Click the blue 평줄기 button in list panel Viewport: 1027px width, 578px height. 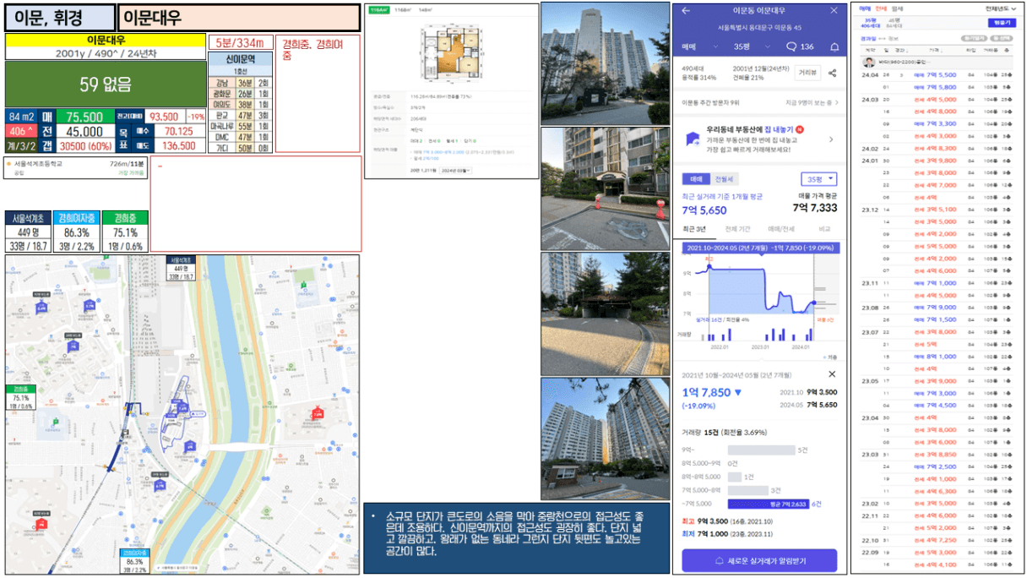(x=1002, y=23)
